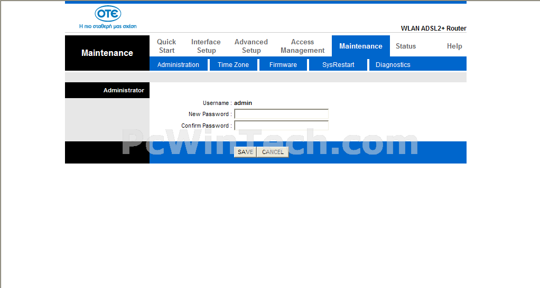Select the Administration submenu item
The height and width of the screenshot is (288, 540).
(x=178, y=65)
